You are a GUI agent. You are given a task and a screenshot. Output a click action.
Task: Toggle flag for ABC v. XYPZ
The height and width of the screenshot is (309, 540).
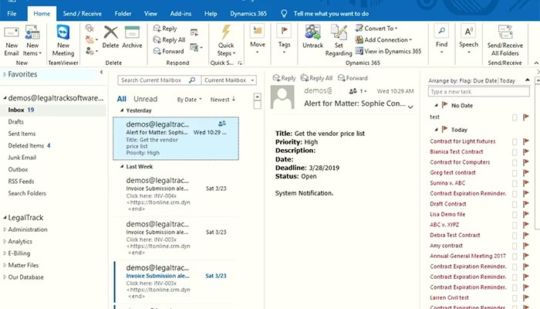pyautogui.click(x=526, y=225)
